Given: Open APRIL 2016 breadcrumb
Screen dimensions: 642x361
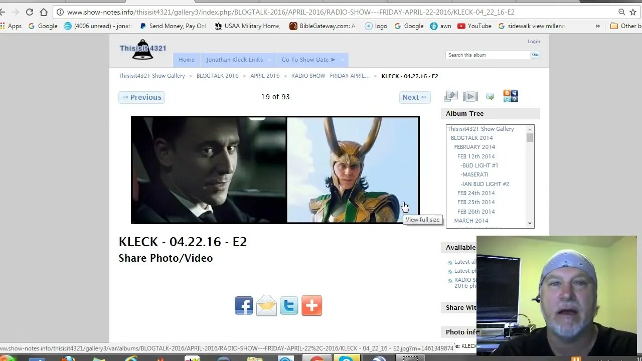Looking at the screenshot, I should click(265, 76).
